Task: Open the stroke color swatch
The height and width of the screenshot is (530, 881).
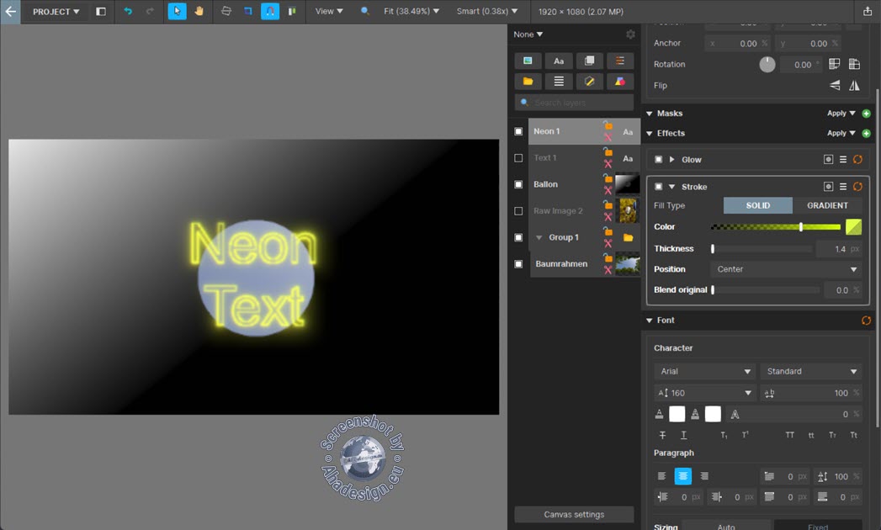Action: [x=853, y=226]
